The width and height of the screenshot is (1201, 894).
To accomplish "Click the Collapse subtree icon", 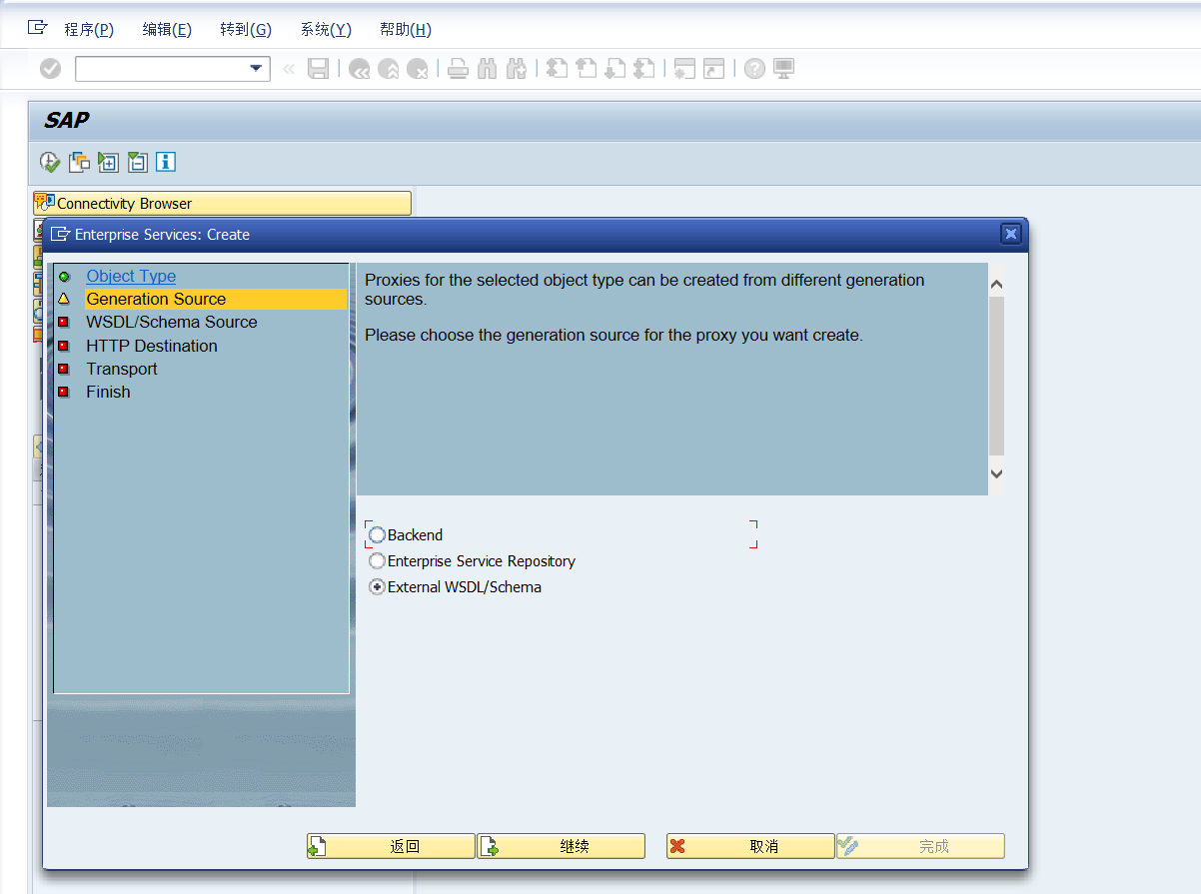I will [137, 162].
